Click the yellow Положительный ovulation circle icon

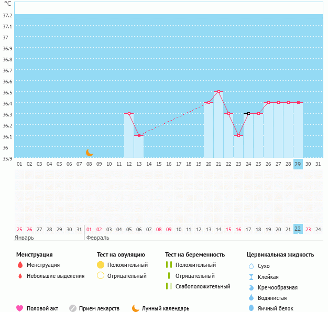tap(101, 265)
